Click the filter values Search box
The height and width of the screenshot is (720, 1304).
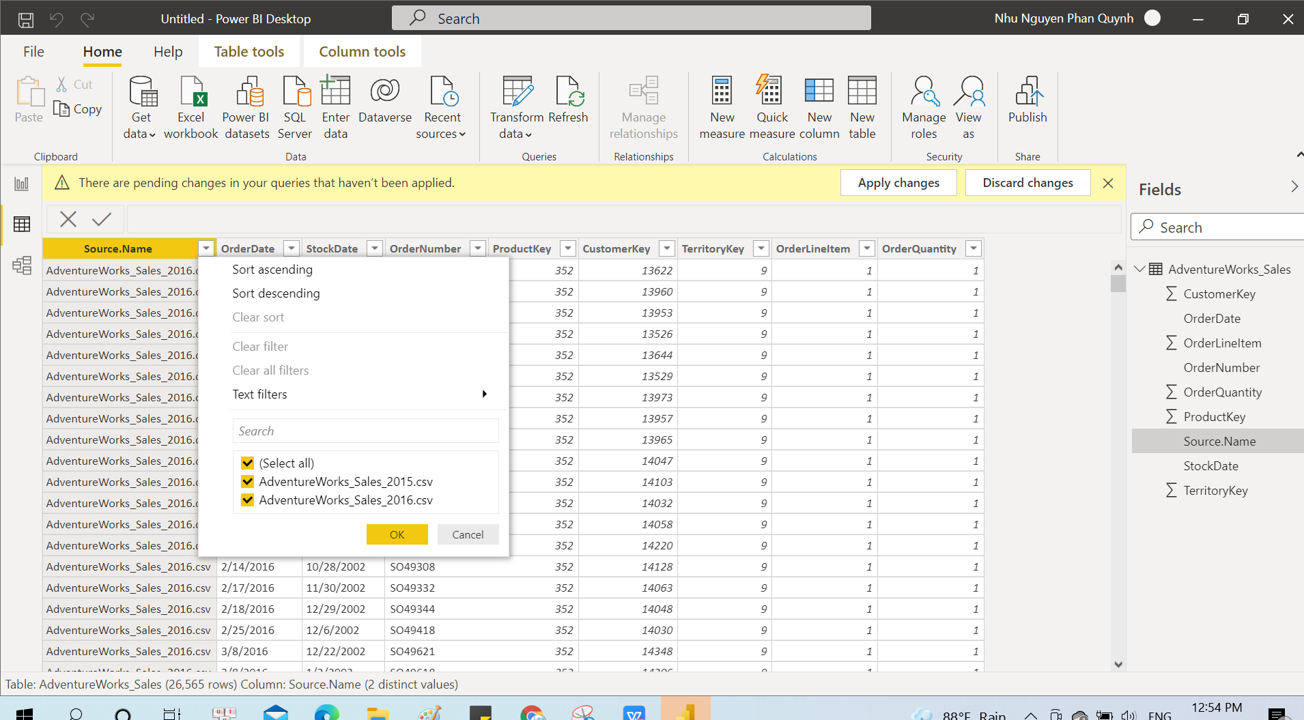(365, 431)
